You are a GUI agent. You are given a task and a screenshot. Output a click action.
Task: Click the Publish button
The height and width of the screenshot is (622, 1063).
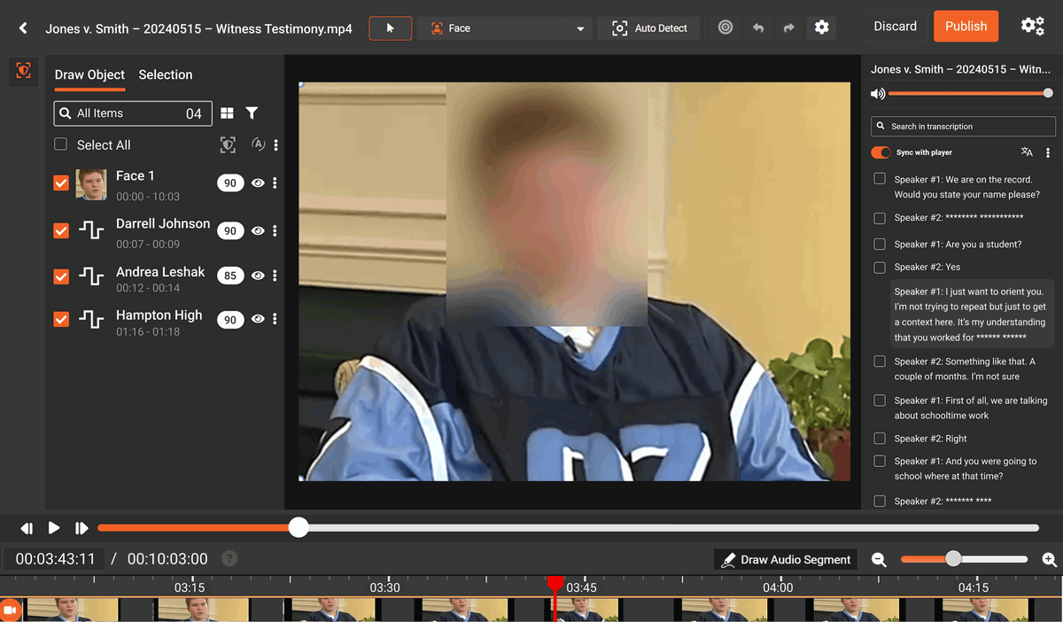(966, 27)
